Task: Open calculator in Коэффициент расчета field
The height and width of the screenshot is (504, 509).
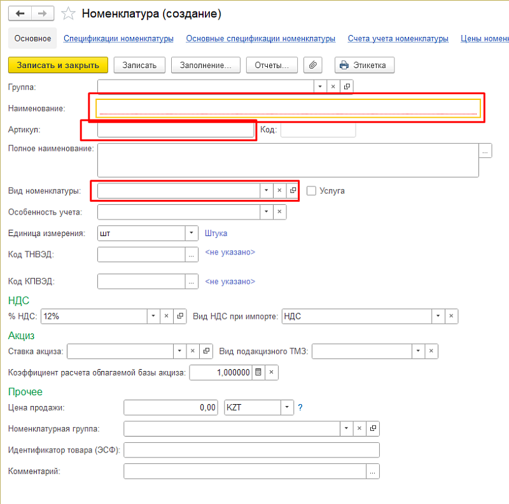Action: (x=258, y=372)
